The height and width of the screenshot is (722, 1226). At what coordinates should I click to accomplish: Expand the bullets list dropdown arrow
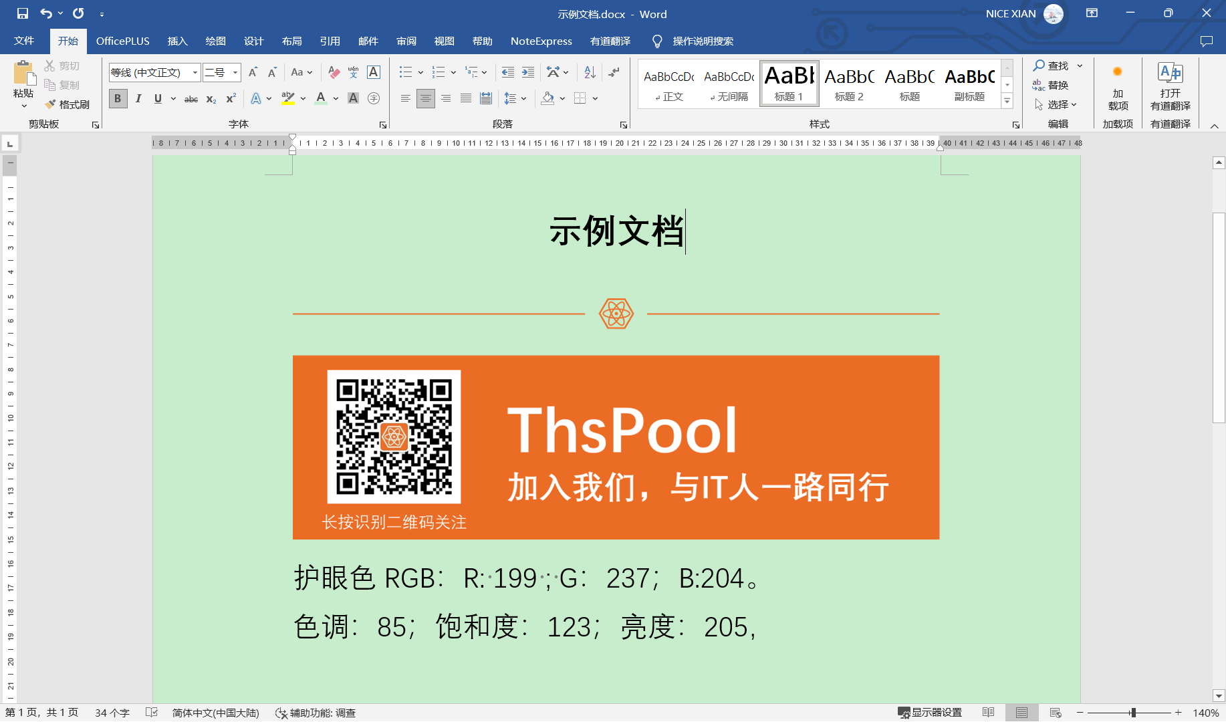pyautogui.click(x=420, y=72)
